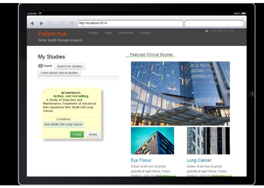Go forward with the browser forward arrow
Viewport: 264px width, 188px height.
coord(41,23)
